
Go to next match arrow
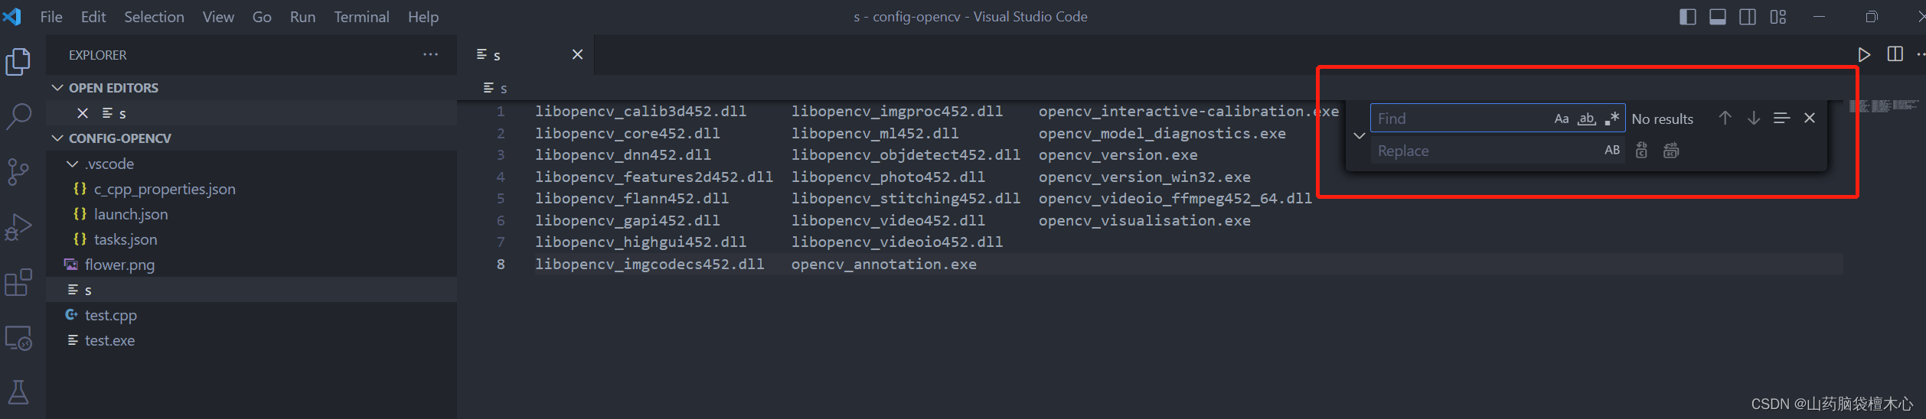1753,119
